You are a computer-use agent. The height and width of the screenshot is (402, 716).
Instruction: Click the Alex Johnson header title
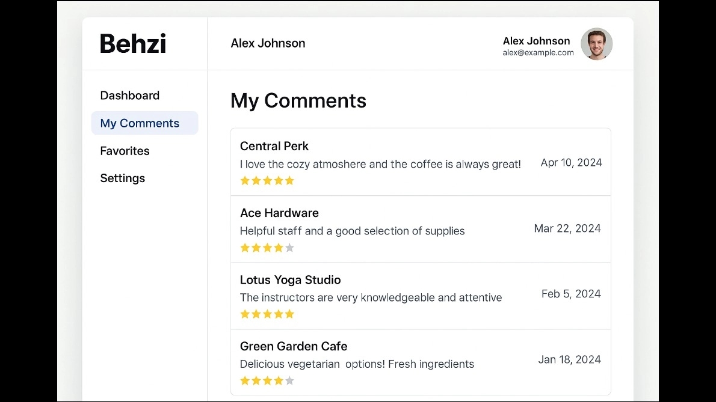tap(268, 43)
